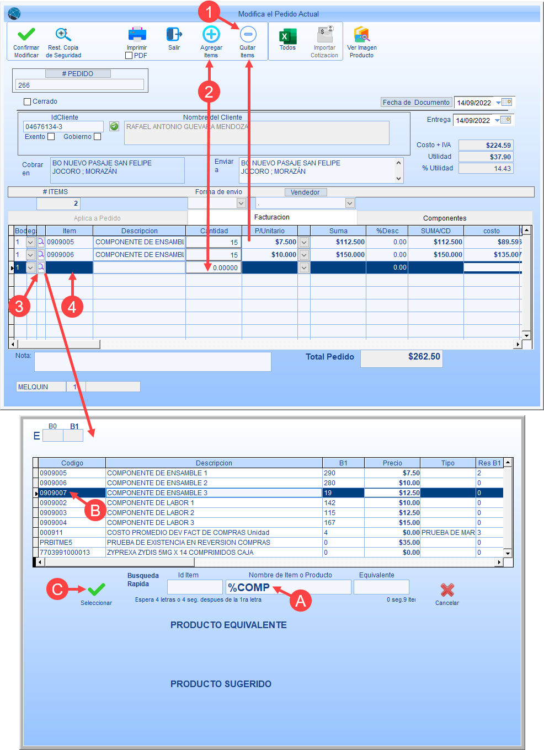Screen dimensions: 544x750
Task: Click the Agregar Items plus icon
Action: 211,34
